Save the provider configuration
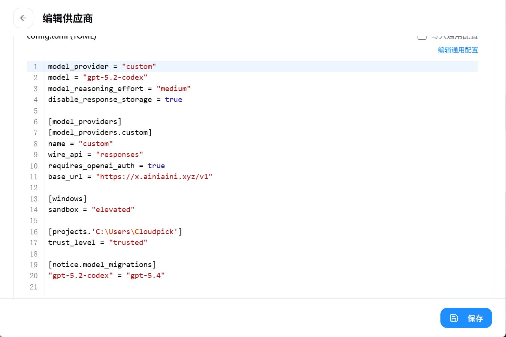Viewport: 506px width, 337px height. (466, 318)
